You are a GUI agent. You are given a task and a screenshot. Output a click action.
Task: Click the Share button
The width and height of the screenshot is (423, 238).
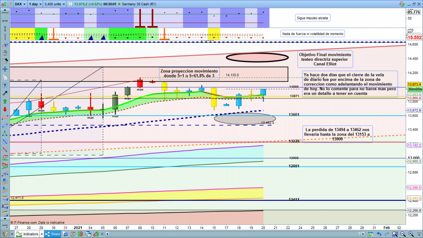[53, 234]
